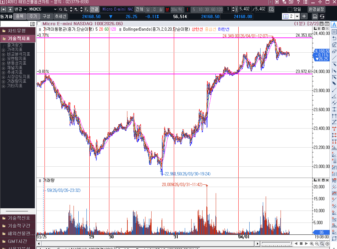Open the 기술적신호 panel tab

point(18,218)
